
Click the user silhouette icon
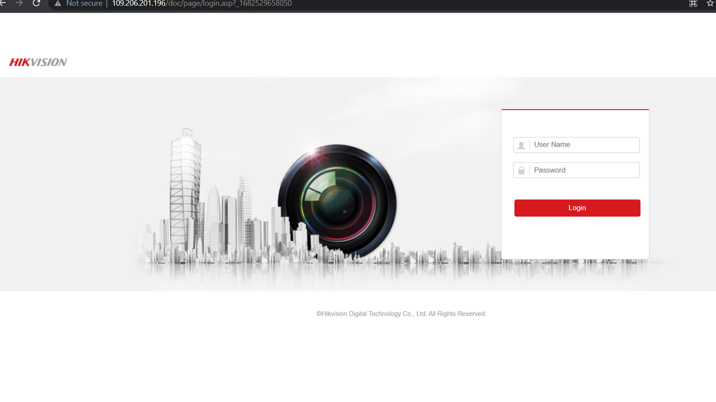[521, 145]
